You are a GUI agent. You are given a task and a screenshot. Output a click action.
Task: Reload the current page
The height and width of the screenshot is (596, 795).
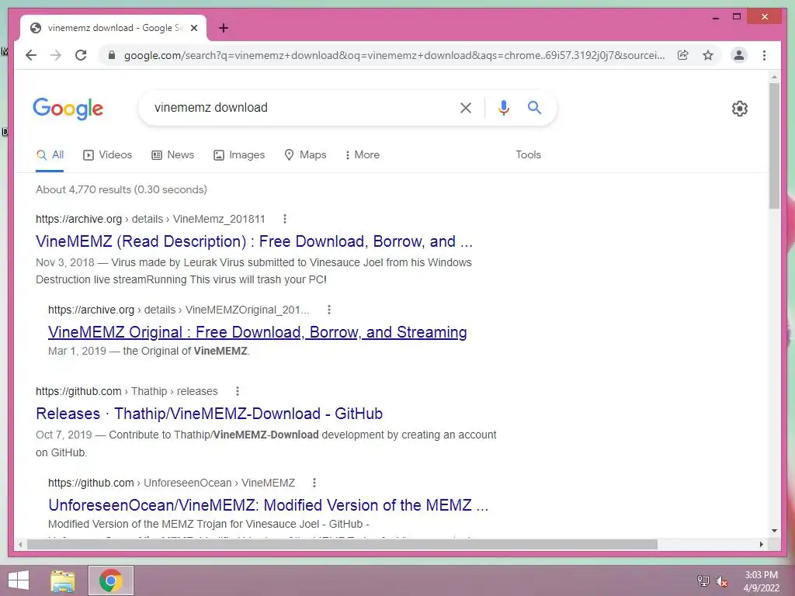pyautogui.click(x=81, y=55)
